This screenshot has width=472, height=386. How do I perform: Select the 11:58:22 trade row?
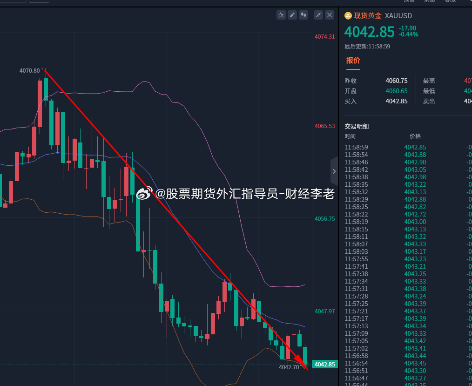(408, 214)
